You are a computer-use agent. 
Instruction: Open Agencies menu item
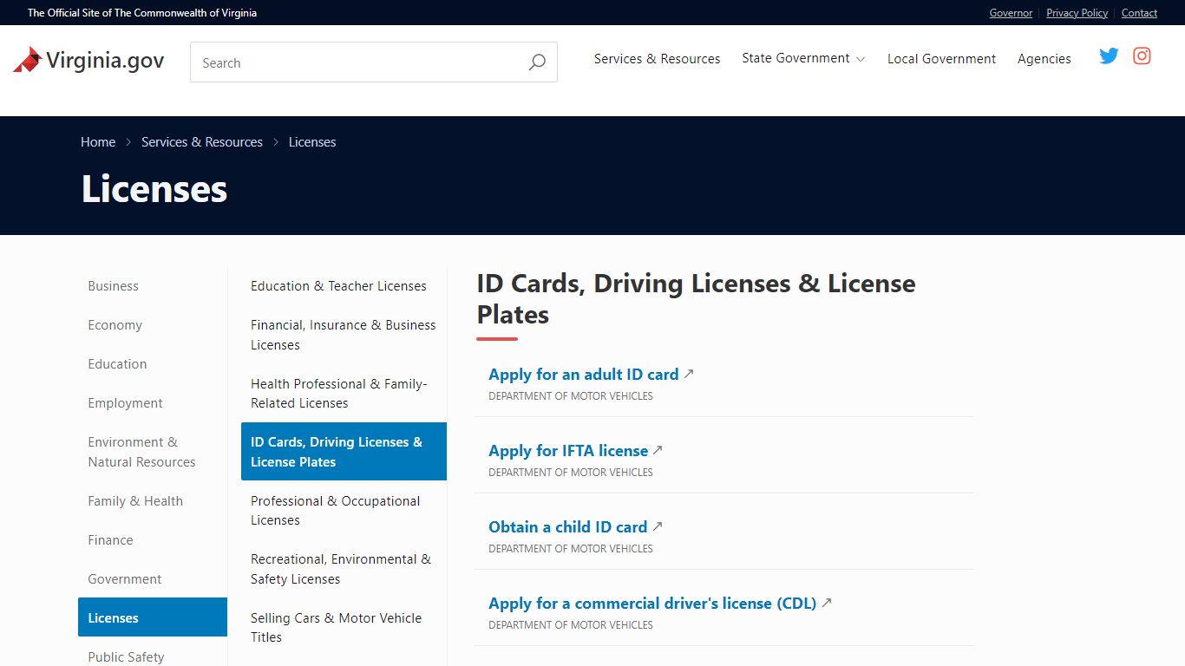click(x=1044, y=59)
